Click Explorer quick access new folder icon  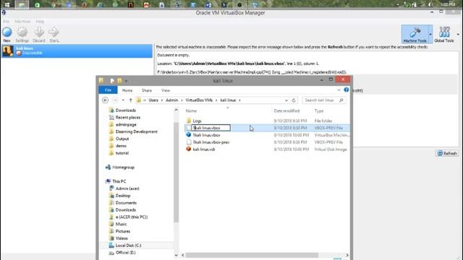pos(119,80)
